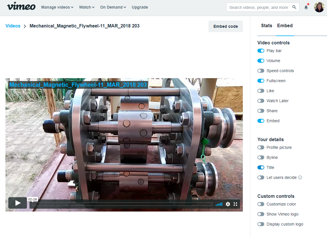Enable the Speed controls toggle
The width and height of the screenshot is (327, 237).
pos(261,71)
